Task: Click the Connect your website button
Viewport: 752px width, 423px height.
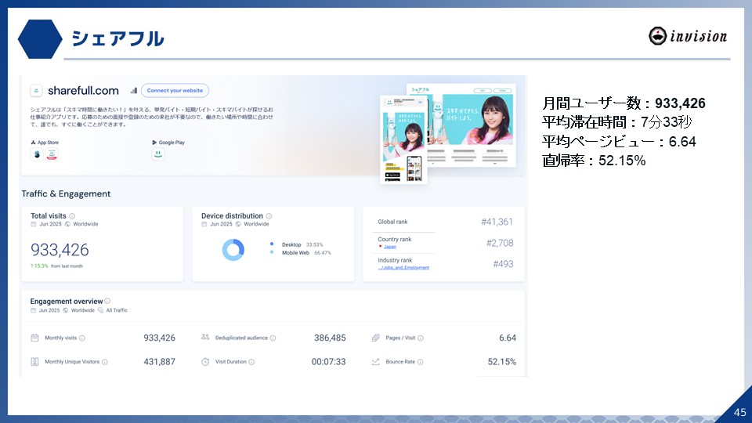Action: (175, 90)
